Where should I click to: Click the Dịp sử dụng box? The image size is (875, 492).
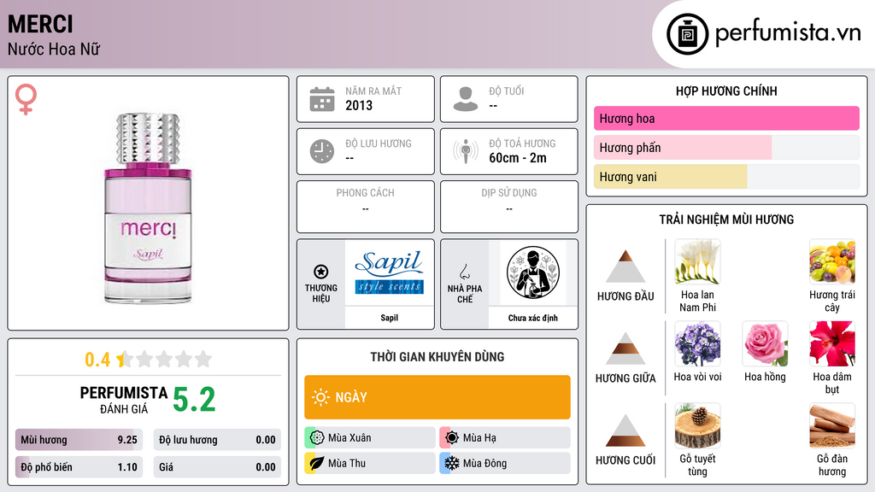pyautogui.click(x=509, y=207)
